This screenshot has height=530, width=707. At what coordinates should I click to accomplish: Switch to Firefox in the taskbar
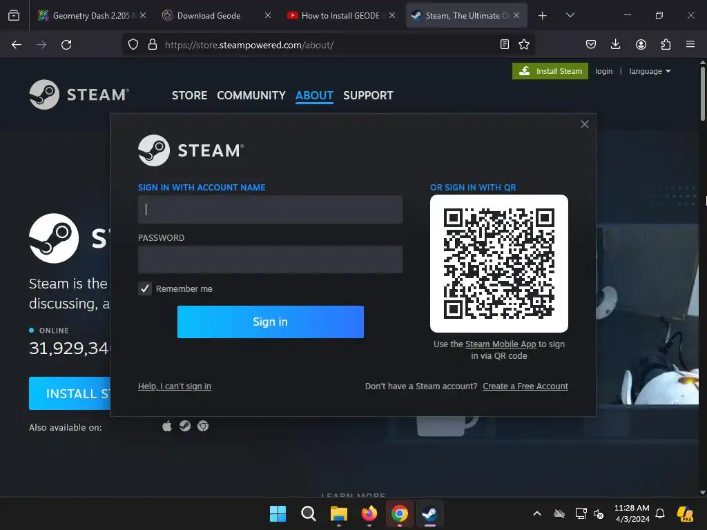tap(369, 513)
